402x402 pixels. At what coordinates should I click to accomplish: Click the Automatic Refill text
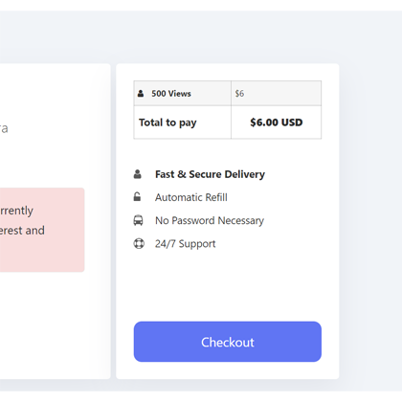pyautogui.click(x=191, y=197)
